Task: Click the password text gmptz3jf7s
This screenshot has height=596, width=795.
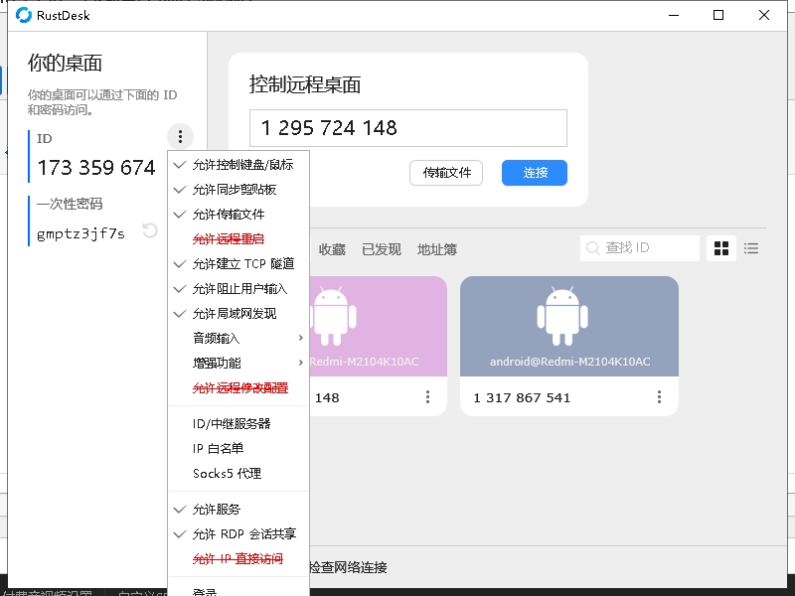Action: pos(81,233)
